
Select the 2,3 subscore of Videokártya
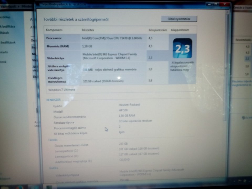pyautogui.click(x=150, y=57)
